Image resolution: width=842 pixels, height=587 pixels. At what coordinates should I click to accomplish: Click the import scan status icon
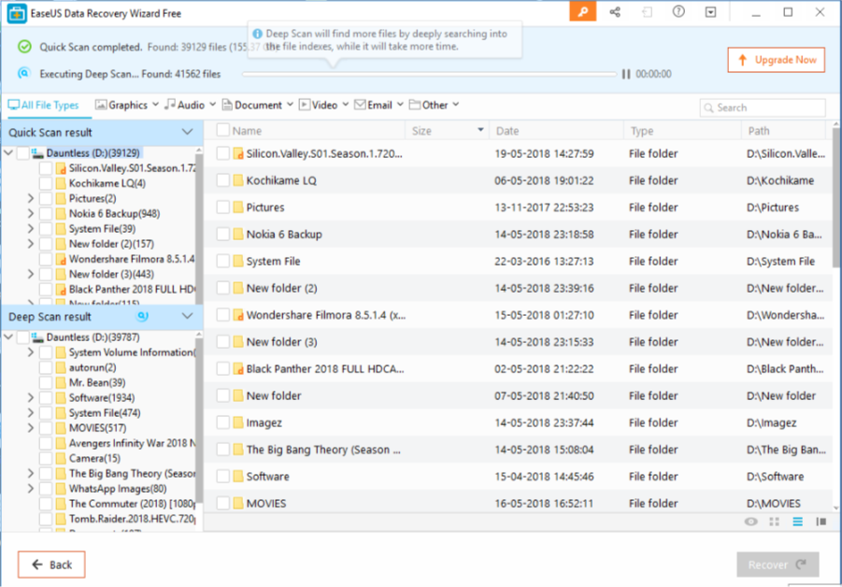(x=647, y=12)
